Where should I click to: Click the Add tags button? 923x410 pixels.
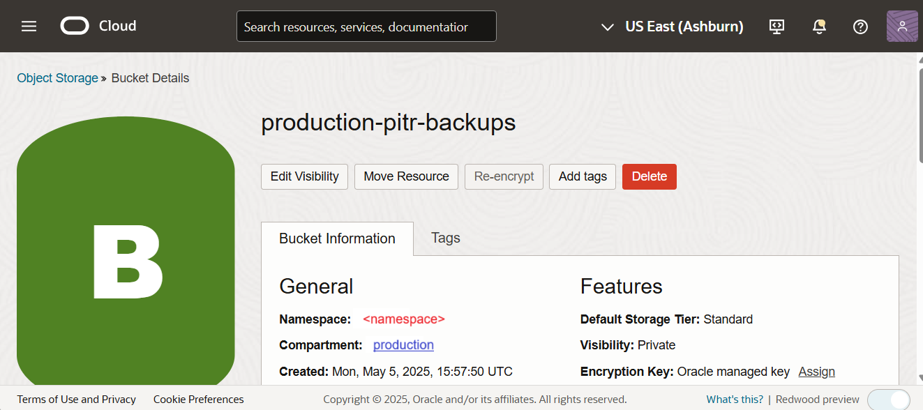coord(583,176)
